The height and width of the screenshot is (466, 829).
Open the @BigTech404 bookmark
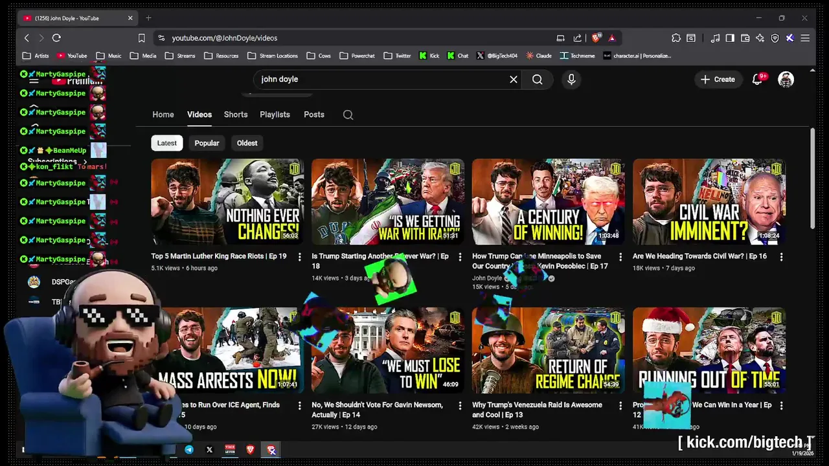(497, 56)
